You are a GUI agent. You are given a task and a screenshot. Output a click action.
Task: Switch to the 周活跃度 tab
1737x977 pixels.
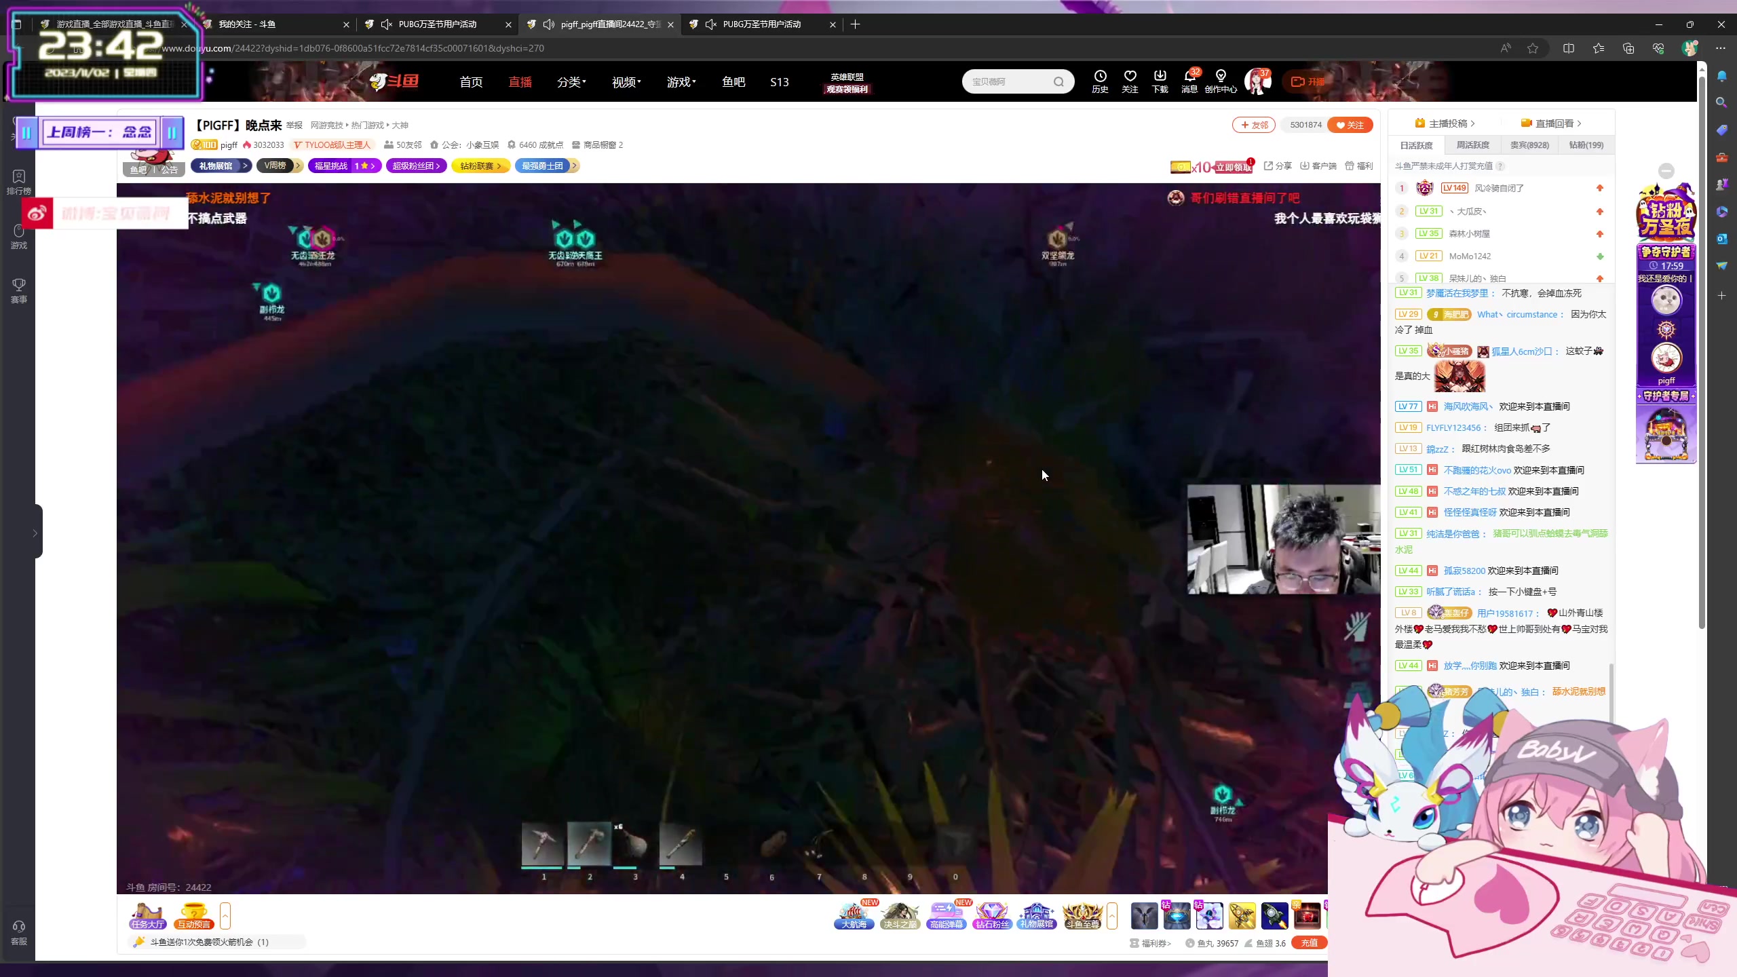click(x=1472, y=145)
